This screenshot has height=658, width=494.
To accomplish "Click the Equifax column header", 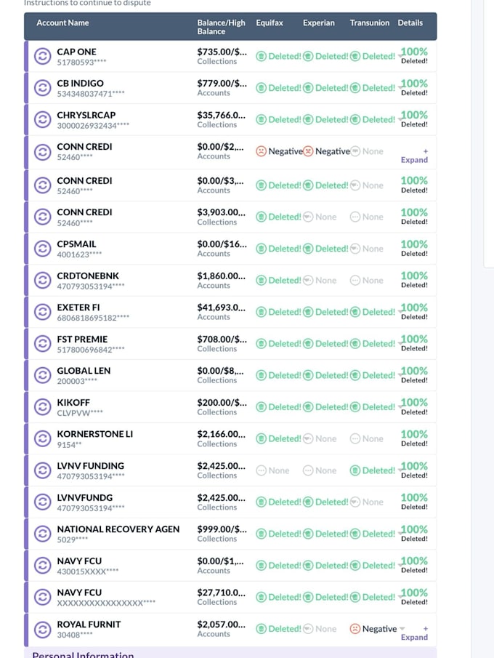I will (270, 23).
